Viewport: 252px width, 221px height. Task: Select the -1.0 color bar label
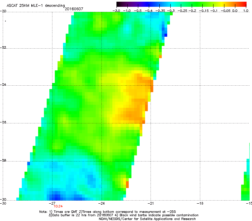[x=127, y=11]
